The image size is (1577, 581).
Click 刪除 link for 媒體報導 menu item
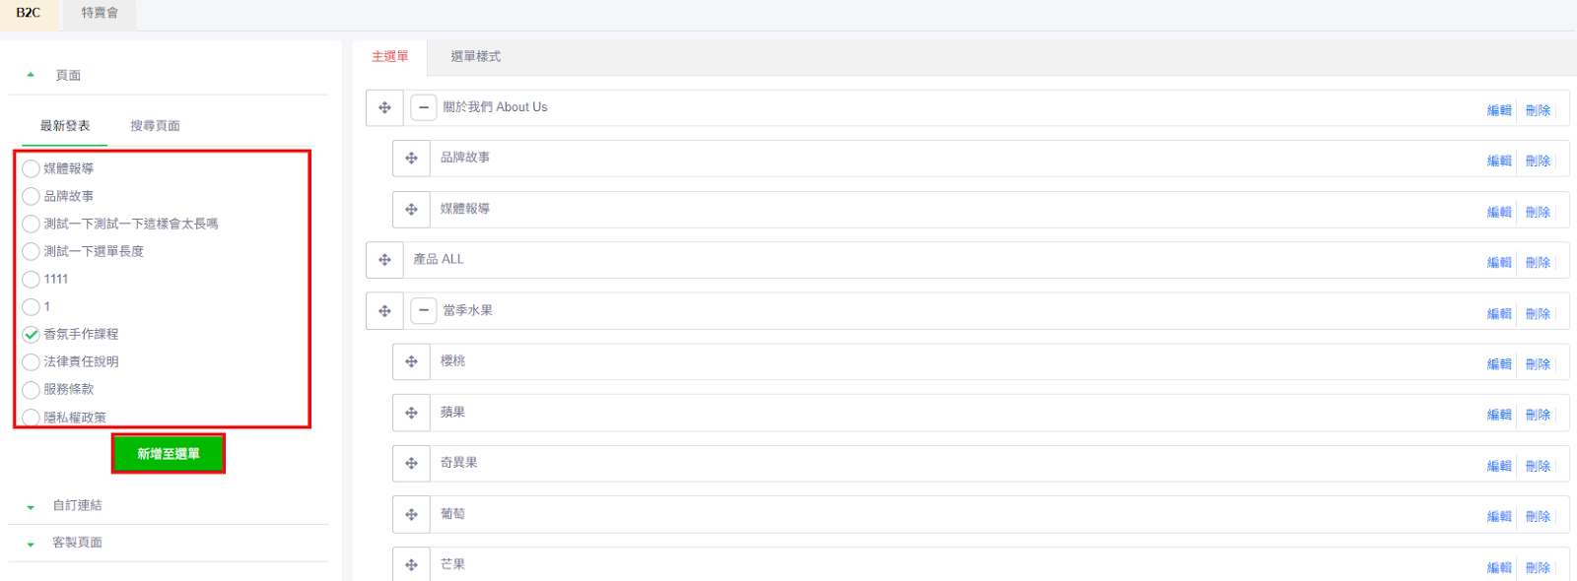click(x=1538, y=212)
